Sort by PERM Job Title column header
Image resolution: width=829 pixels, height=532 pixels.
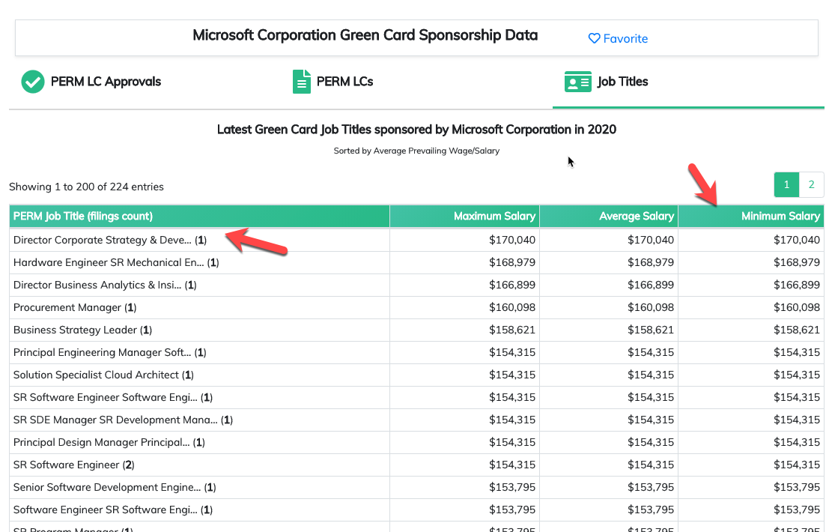coord(199,217)
